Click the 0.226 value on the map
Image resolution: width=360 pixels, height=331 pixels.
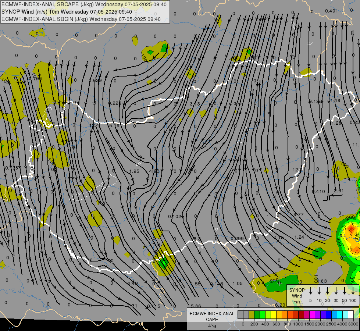pos(115,103)
